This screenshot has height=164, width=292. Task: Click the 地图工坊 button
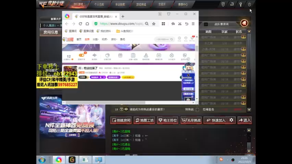(x=145, y=120)
